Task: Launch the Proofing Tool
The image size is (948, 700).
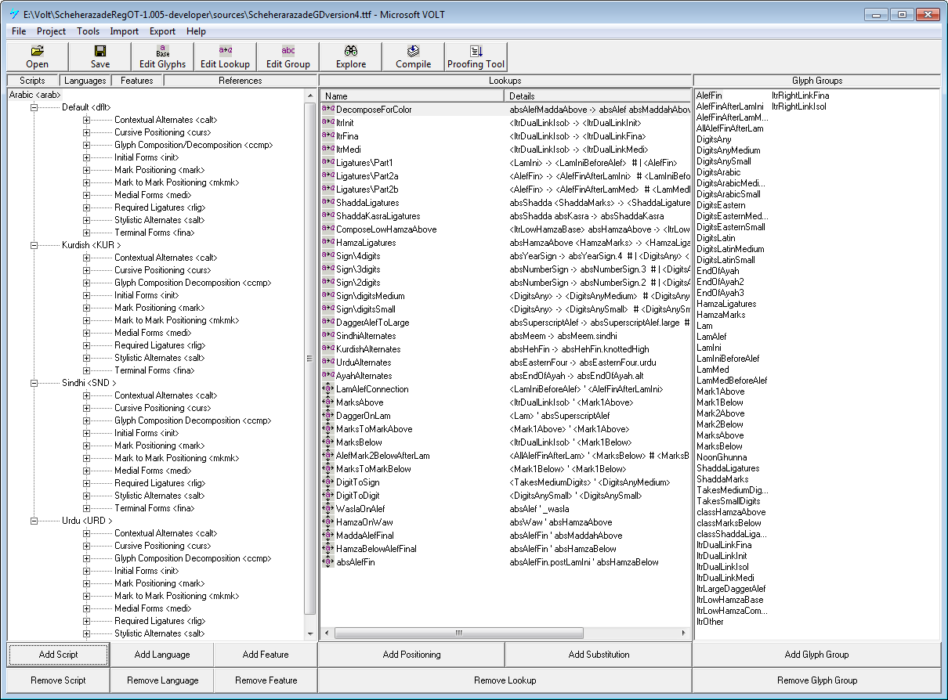Action: point(476,56)
